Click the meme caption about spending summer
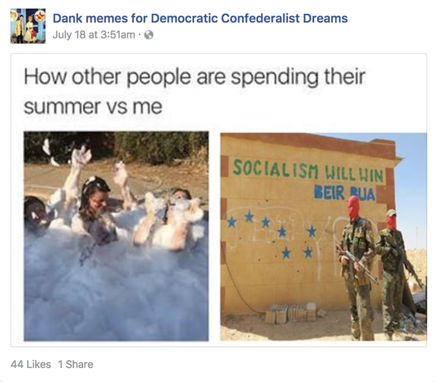Viewport: 435px width, 382px height. (x=194, y=92)
